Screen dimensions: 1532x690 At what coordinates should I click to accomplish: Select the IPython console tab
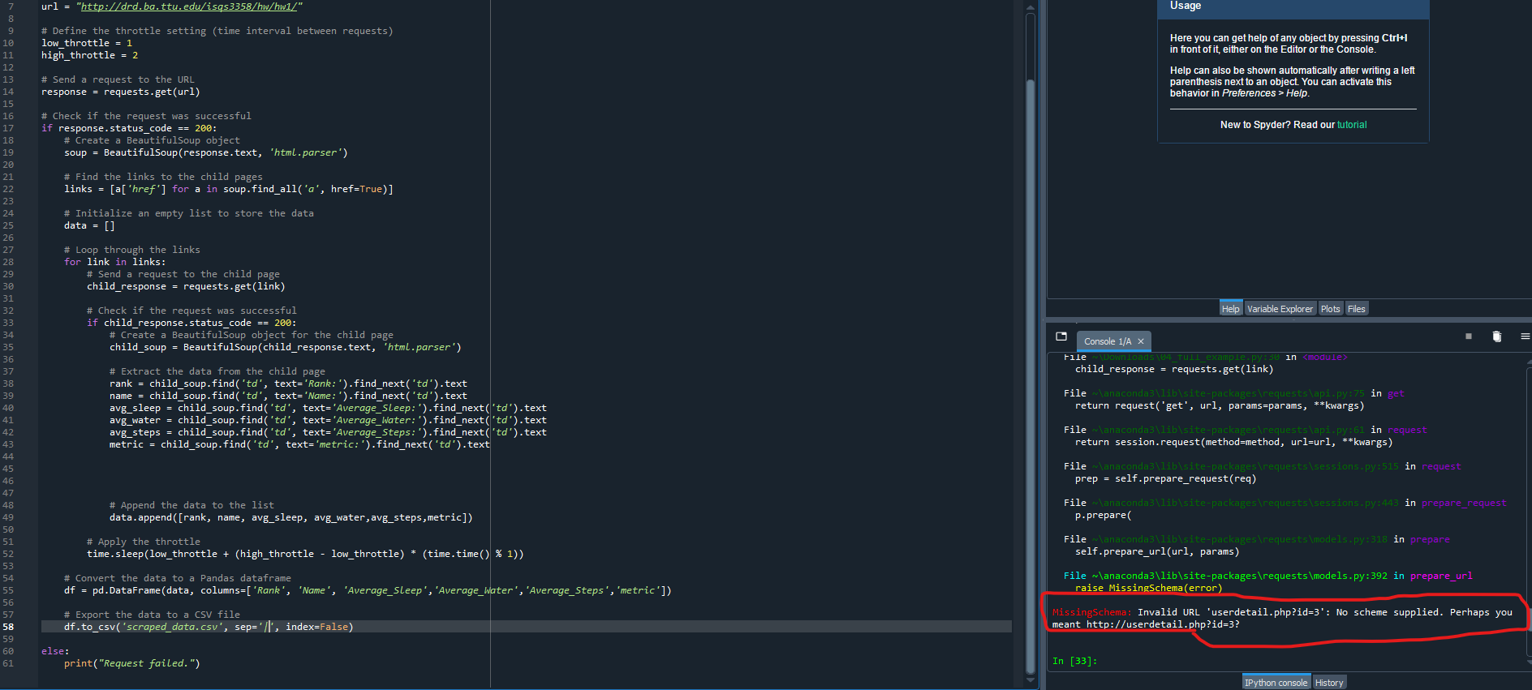(1276, 683)
